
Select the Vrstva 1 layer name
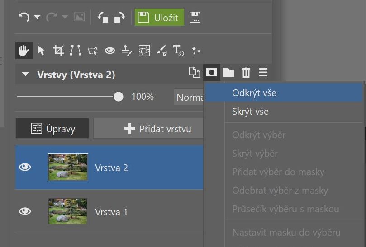pos(111,212)
